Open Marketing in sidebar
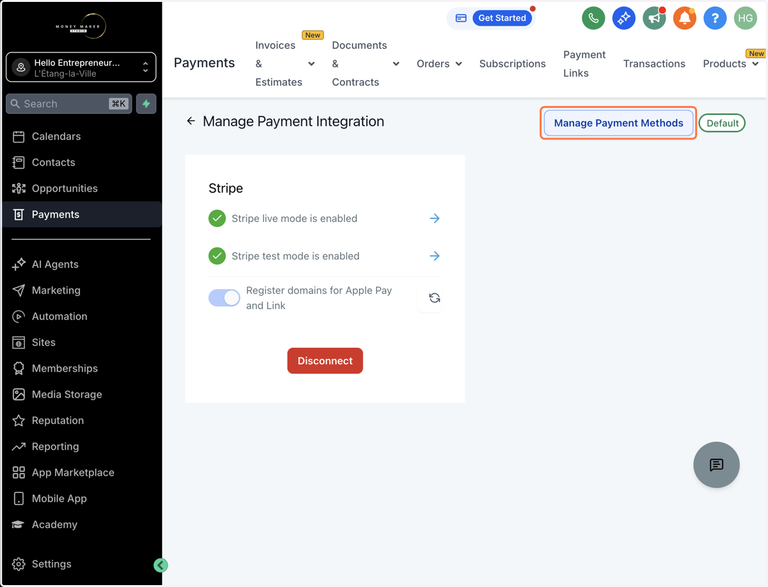Viewport: 768px width, 587px height. [81, 290]
